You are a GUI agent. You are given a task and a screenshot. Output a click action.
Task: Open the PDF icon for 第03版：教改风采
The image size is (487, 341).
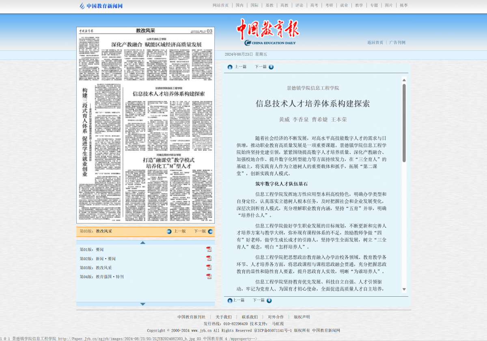pyautogui.click(x=209, y=267)
